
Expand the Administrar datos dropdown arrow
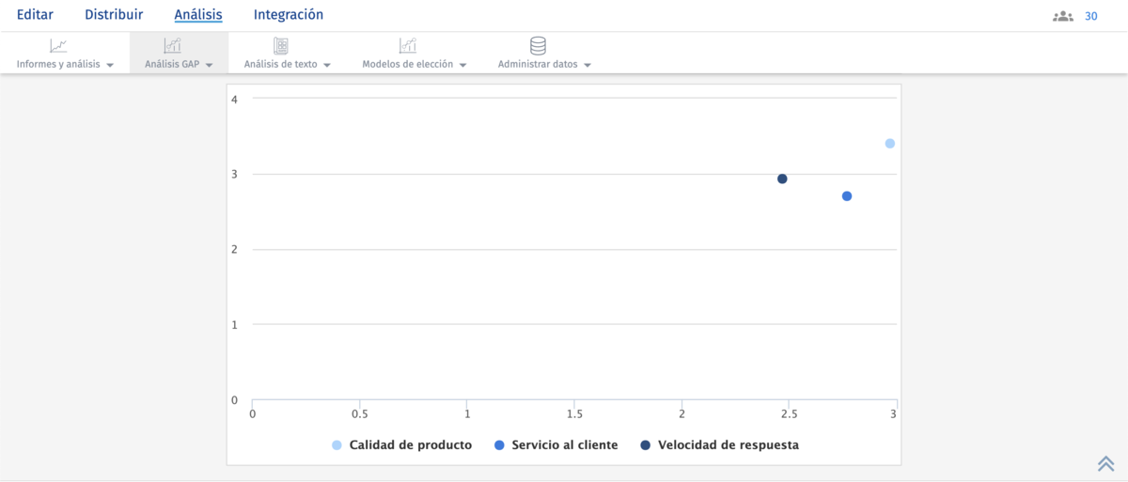(x=587, y=66)
